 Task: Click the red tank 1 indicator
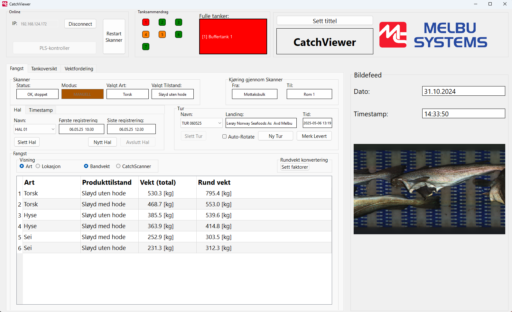146,22
